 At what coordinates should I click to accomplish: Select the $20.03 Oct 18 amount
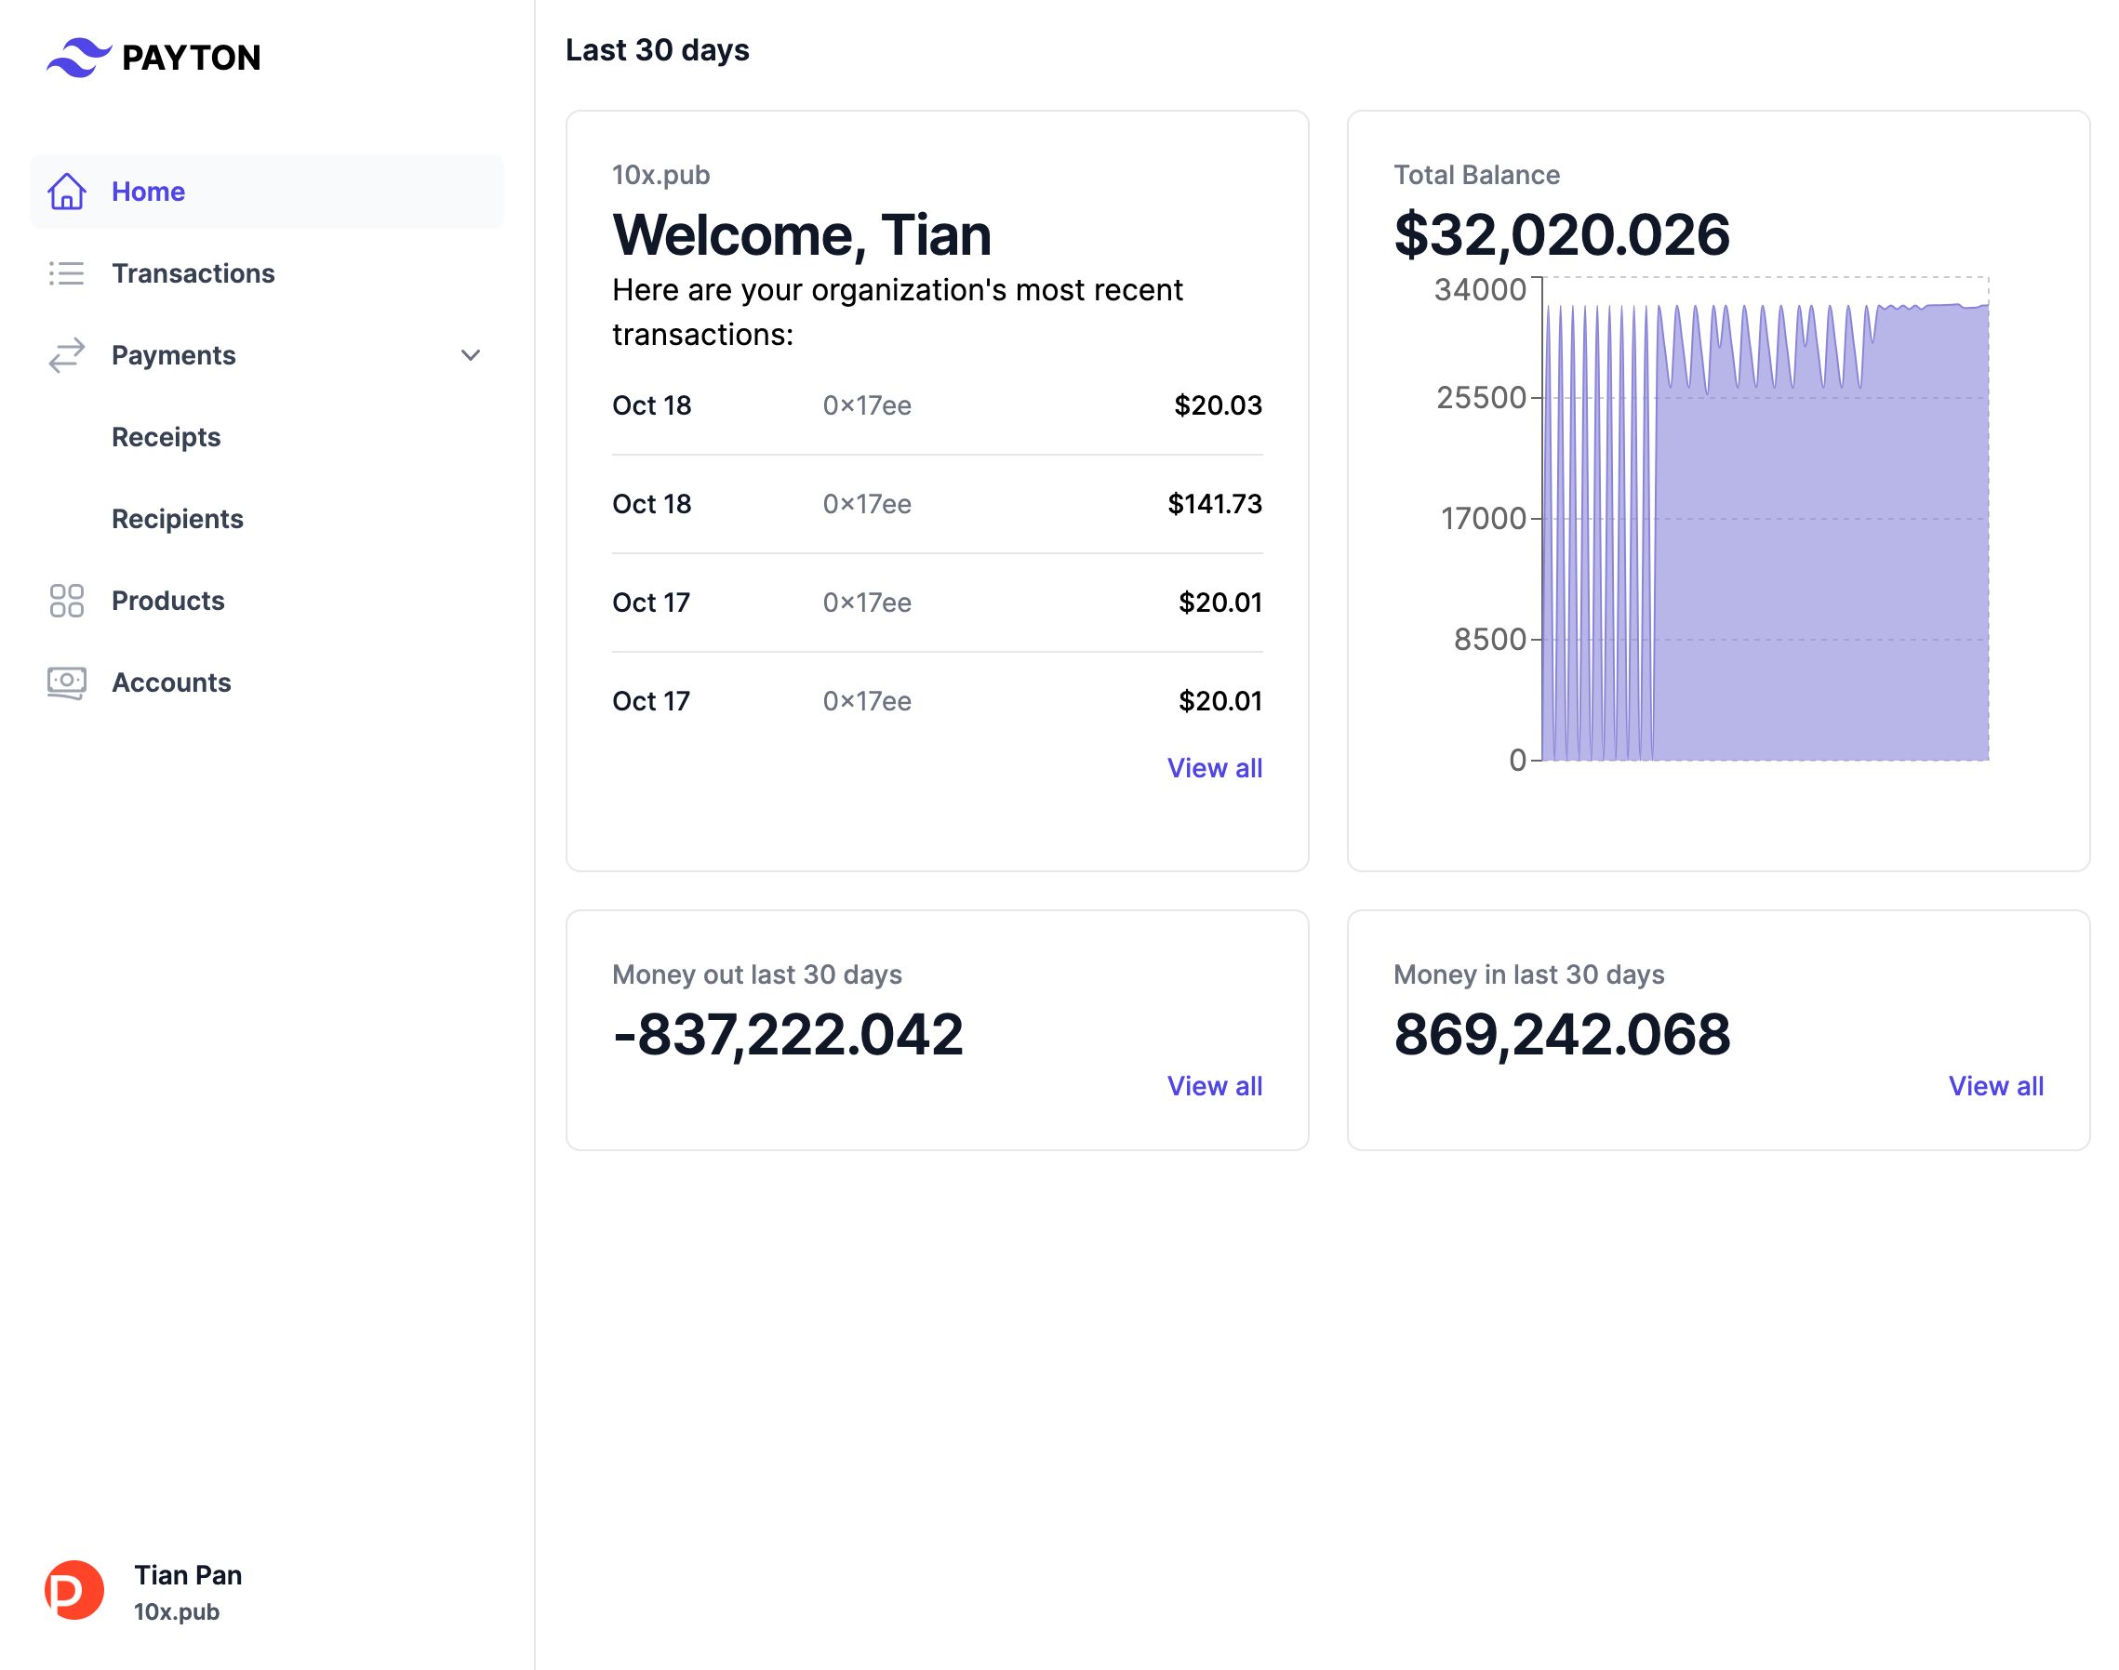pos(1219,405)
